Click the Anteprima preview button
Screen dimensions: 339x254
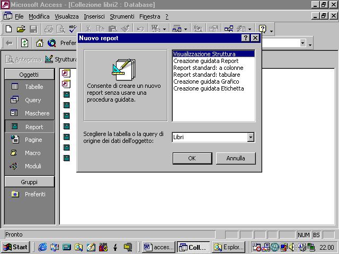coord(23,59)
